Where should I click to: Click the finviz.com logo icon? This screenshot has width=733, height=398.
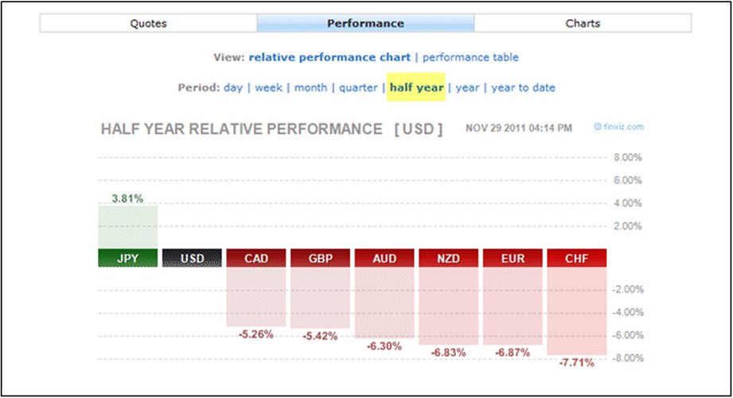[620, 127]
